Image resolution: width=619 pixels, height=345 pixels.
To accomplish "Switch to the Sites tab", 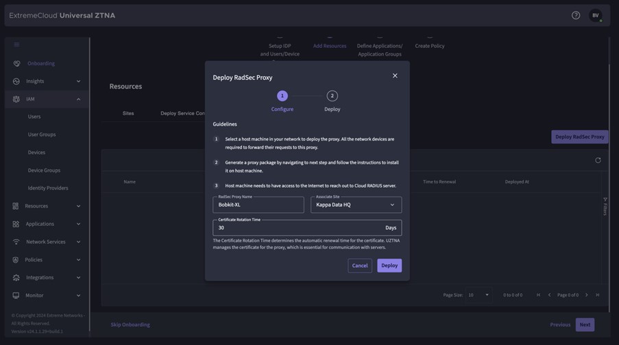I will point(128,113).
